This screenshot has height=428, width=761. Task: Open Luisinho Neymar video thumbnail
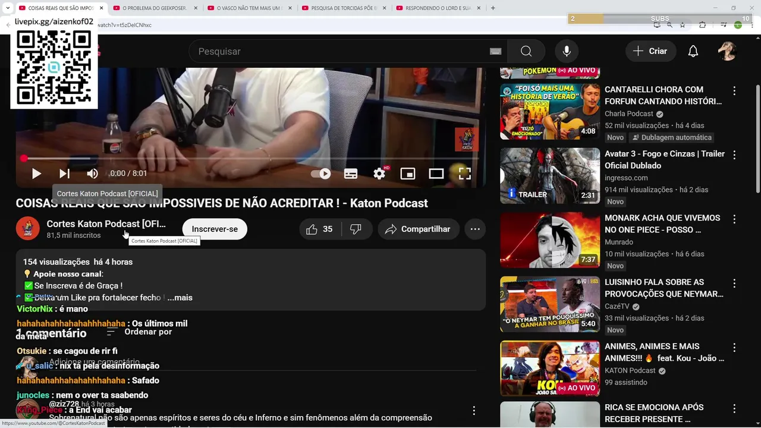(x=550, y=304)
